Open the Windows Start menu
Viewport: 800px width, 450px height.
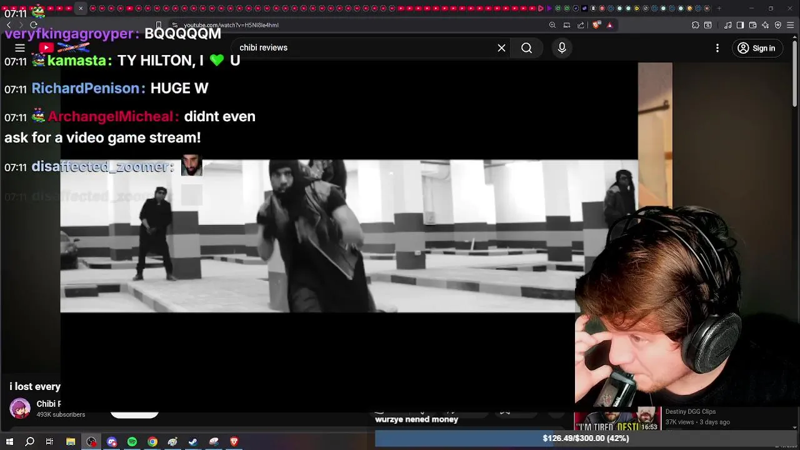point(9,442)
